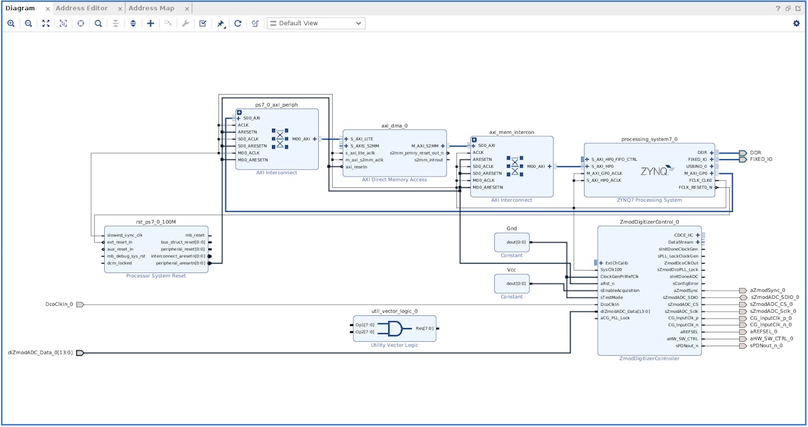Expand DDR interface on processing_system7_0
This screenshot has height=427, width=808.
click(x=711, y=153)
